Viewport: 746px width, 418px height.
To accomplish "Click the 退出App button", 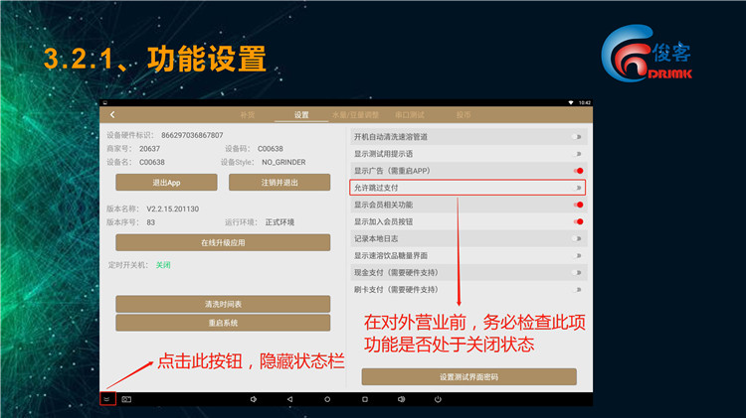I will tap(166, 183).
